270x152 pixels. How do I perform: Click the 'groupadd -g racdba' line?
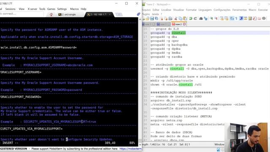point(166,57)
